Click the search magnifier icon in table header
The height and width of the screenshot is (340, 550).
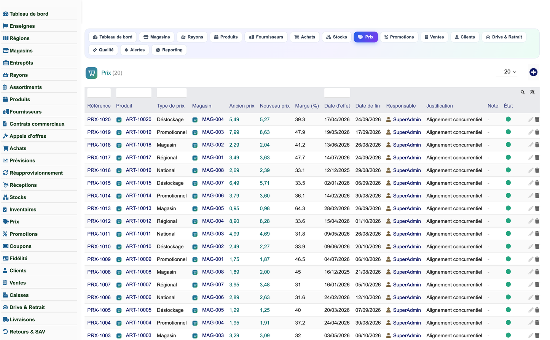523,92
